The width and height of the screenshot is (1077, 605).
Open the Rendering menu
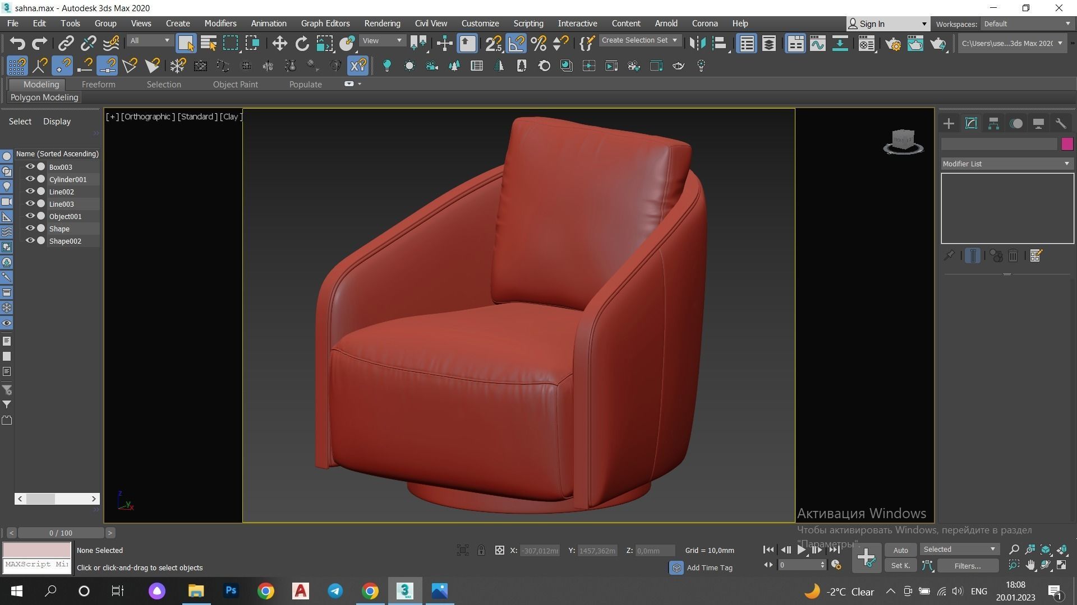[x=382, y=24]
